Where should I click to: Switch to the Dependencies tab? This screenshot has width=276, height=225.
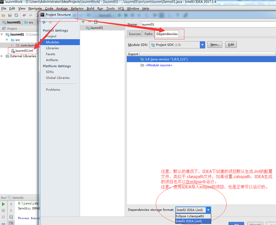pos(167,34)
